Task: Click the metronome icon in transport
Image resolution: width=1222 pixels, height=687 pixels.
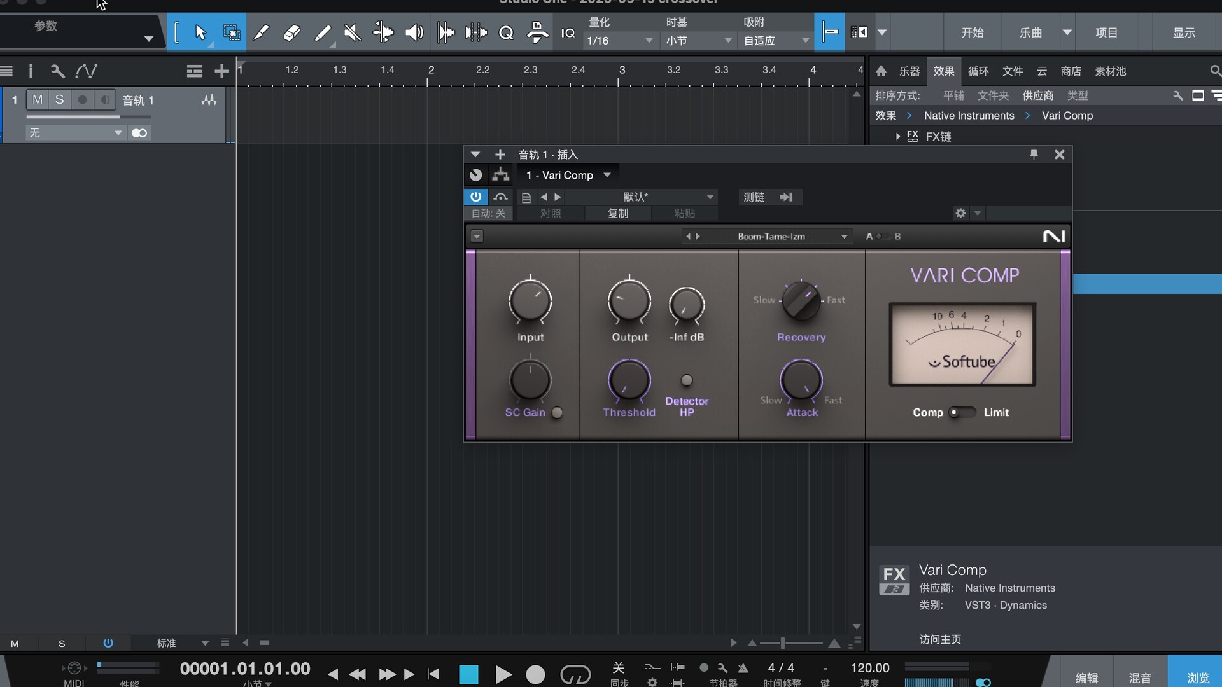Action: (x=743, y=668)
